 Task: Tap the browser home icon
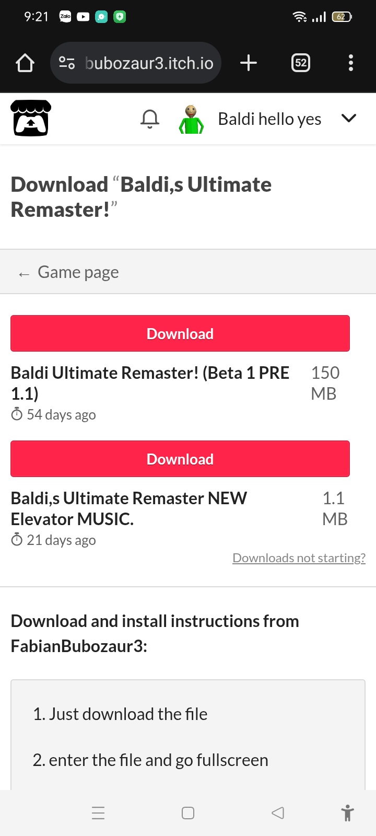25,63
